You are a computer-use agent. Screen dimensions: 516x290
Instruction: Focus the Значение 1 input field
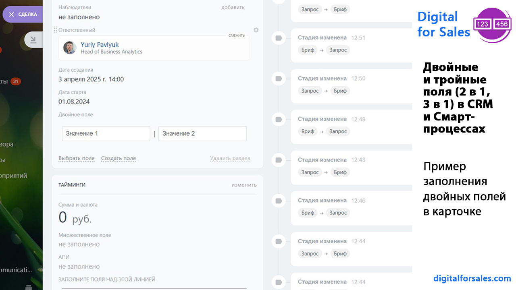tap(106, 134)
